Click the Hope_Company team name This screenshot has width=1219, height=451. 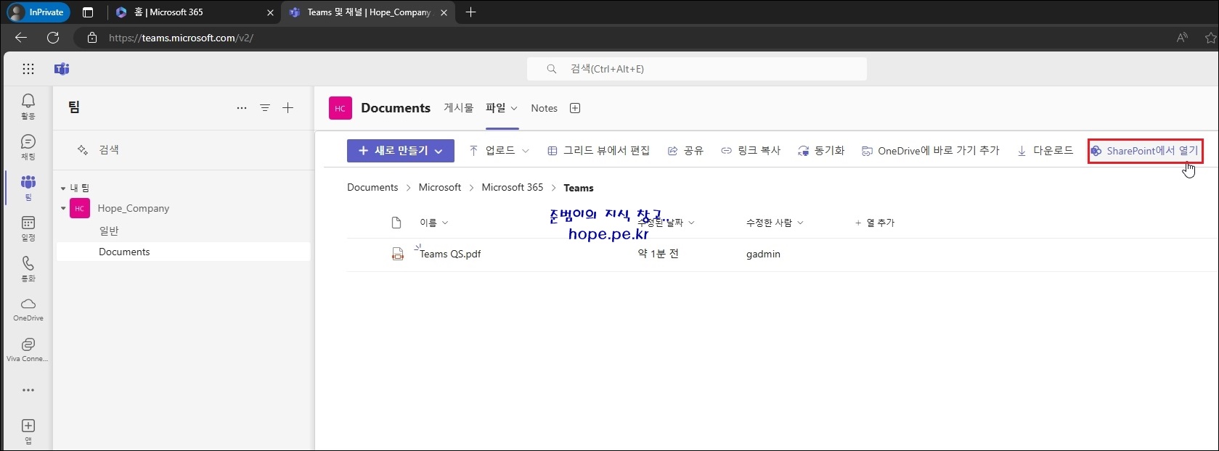tap(134, 209)
